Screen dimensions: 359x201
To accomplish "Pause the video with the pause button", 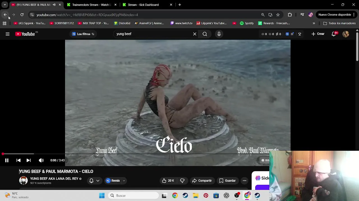I will click(x=7, y=160).
